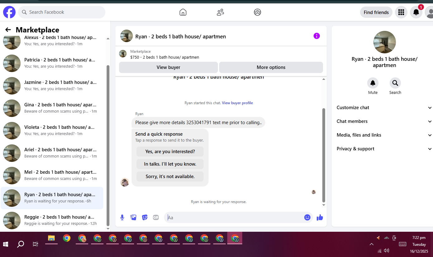
Task: Expand the Privacy & support section
Action: (384, 149)
